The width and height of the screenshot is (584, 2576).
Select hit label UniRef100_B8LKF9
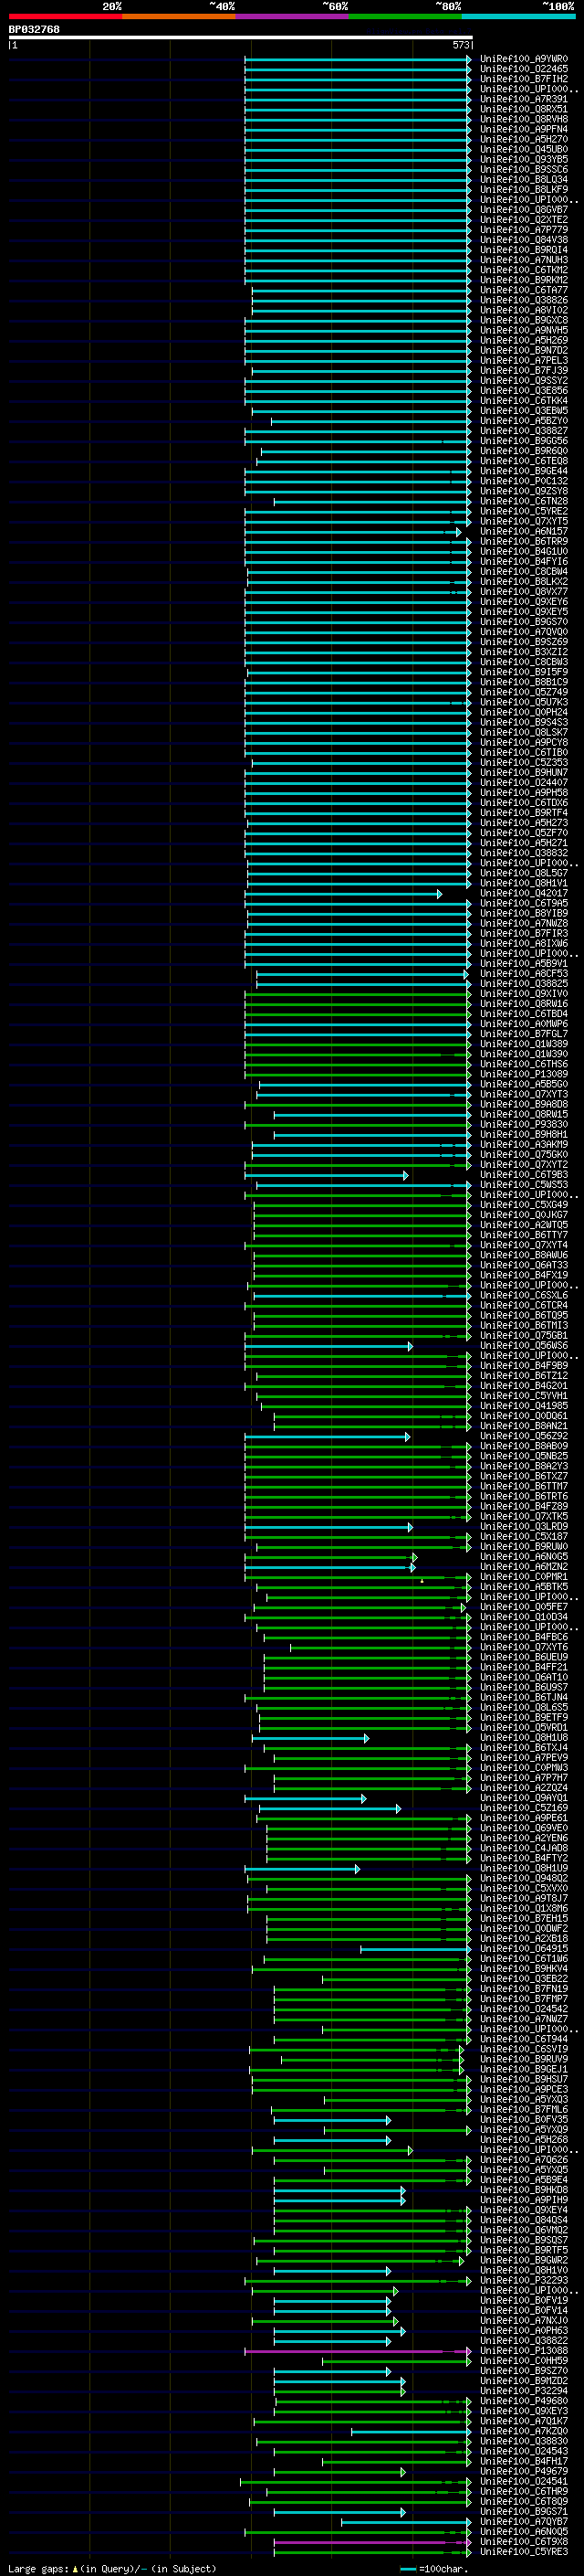tap(523, 189)
